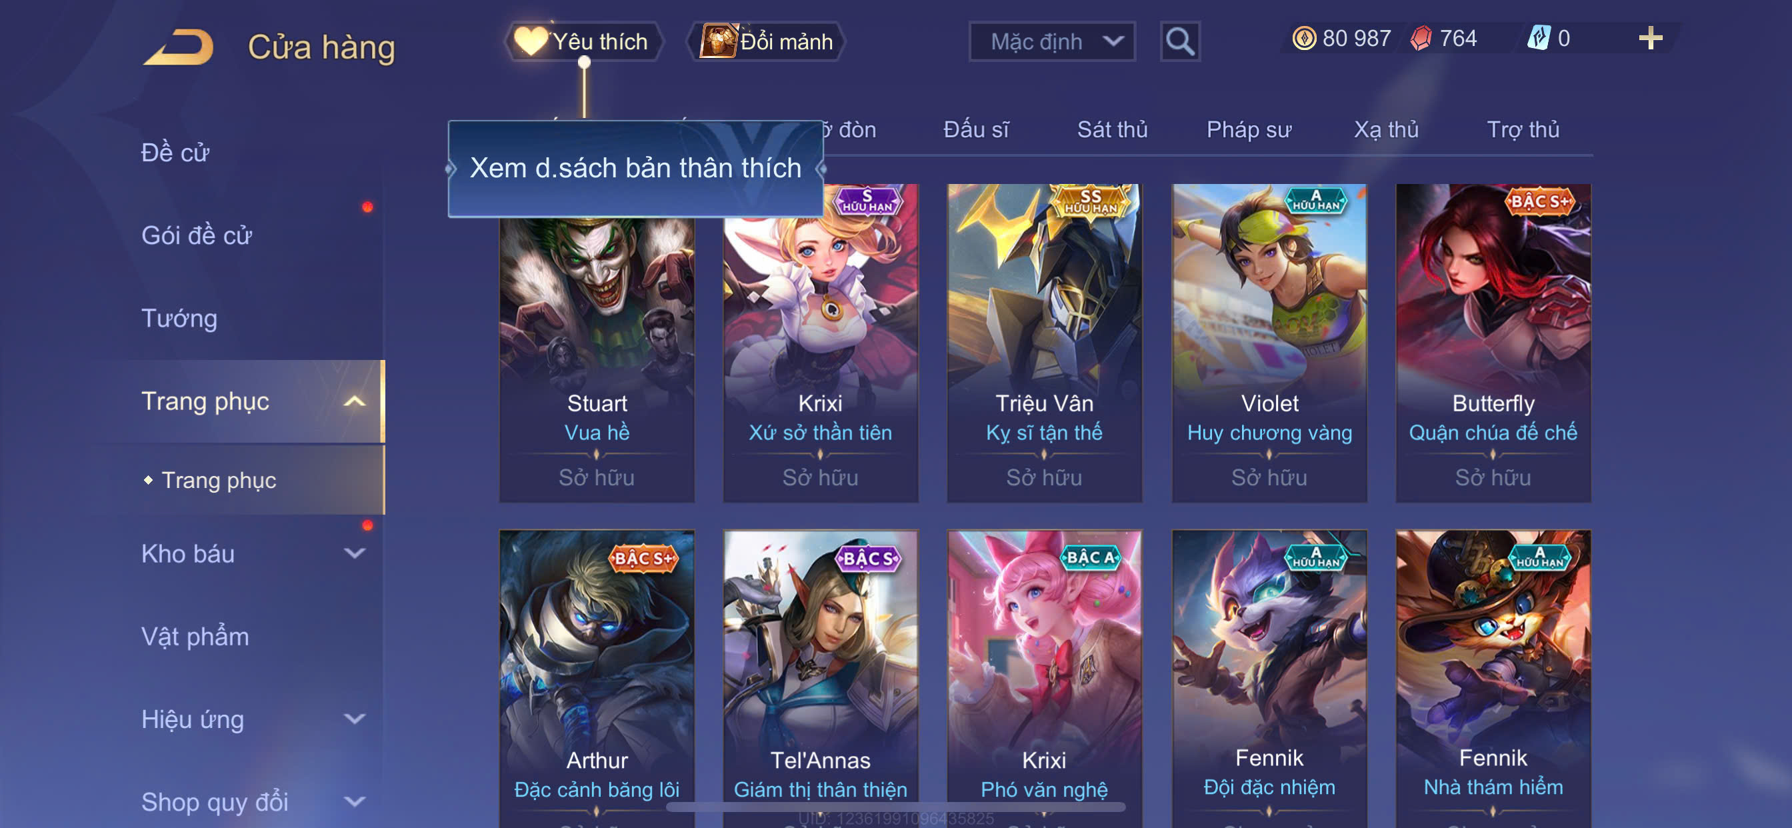Collapse the Trang phục section
Screen dimensions: 1792x828
[x=254, y=401]
